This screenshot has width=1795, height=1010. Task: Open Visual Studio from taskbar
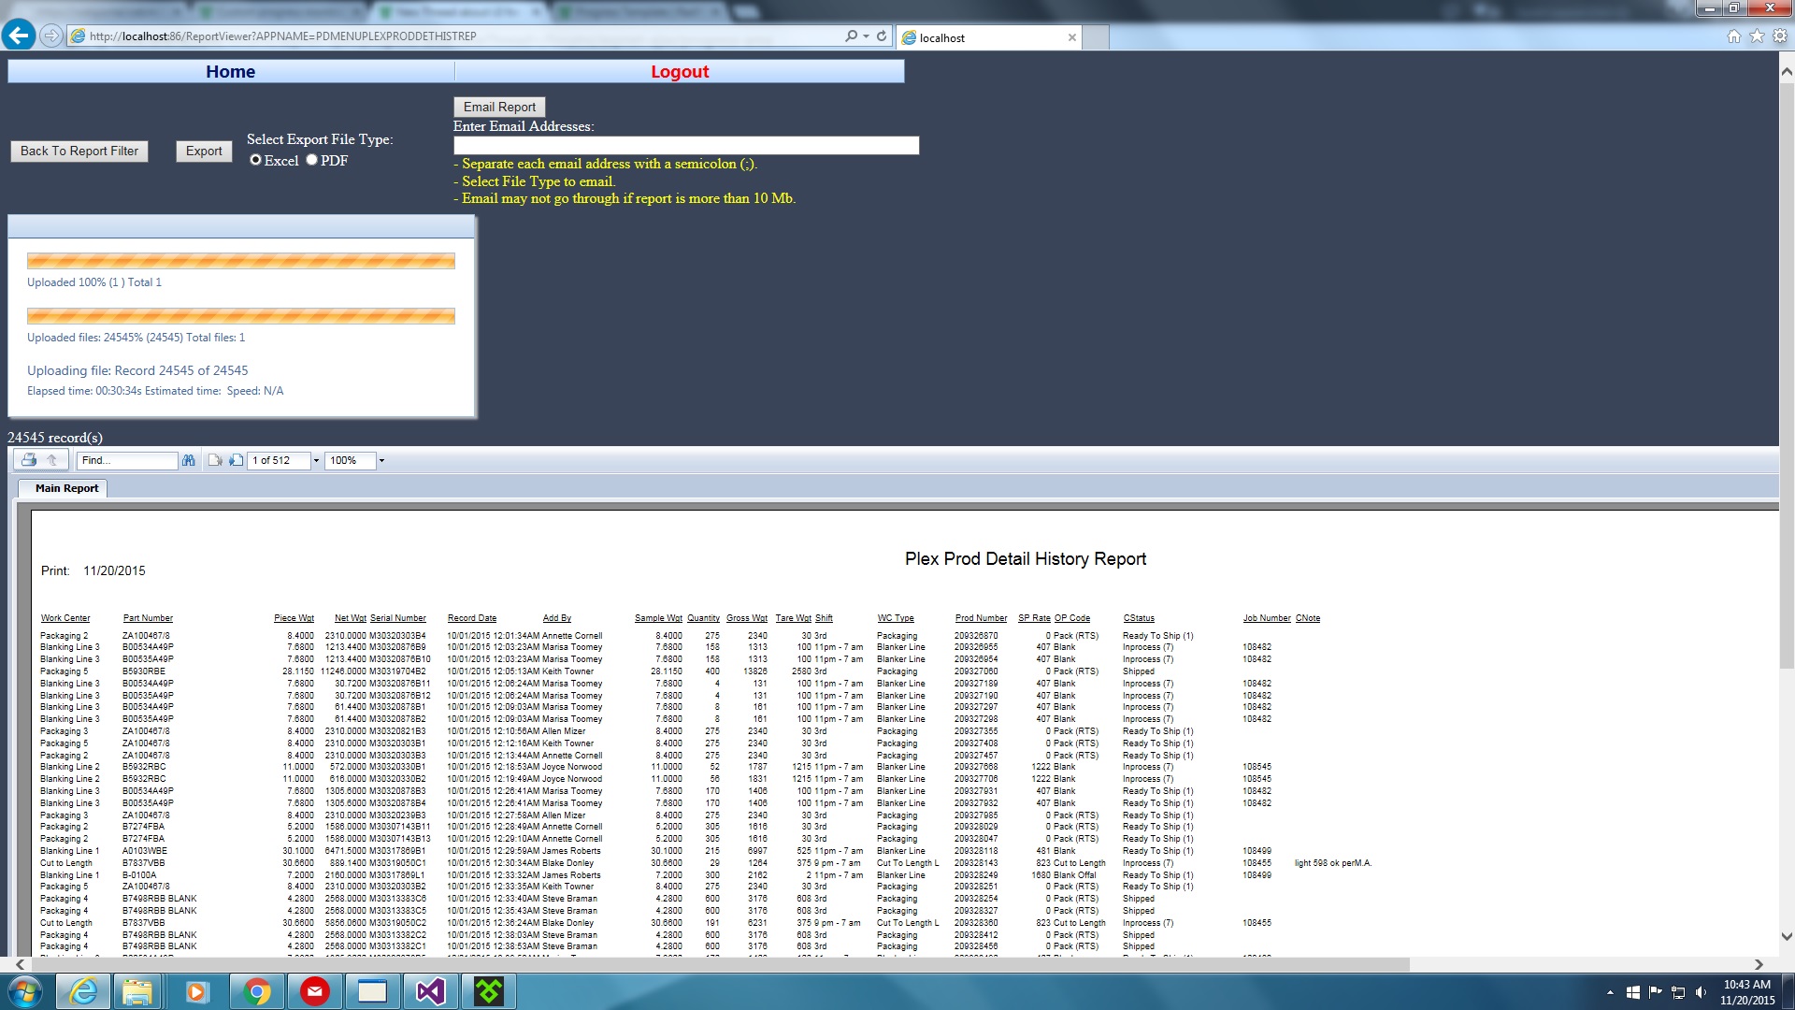(x=431, y=991)
